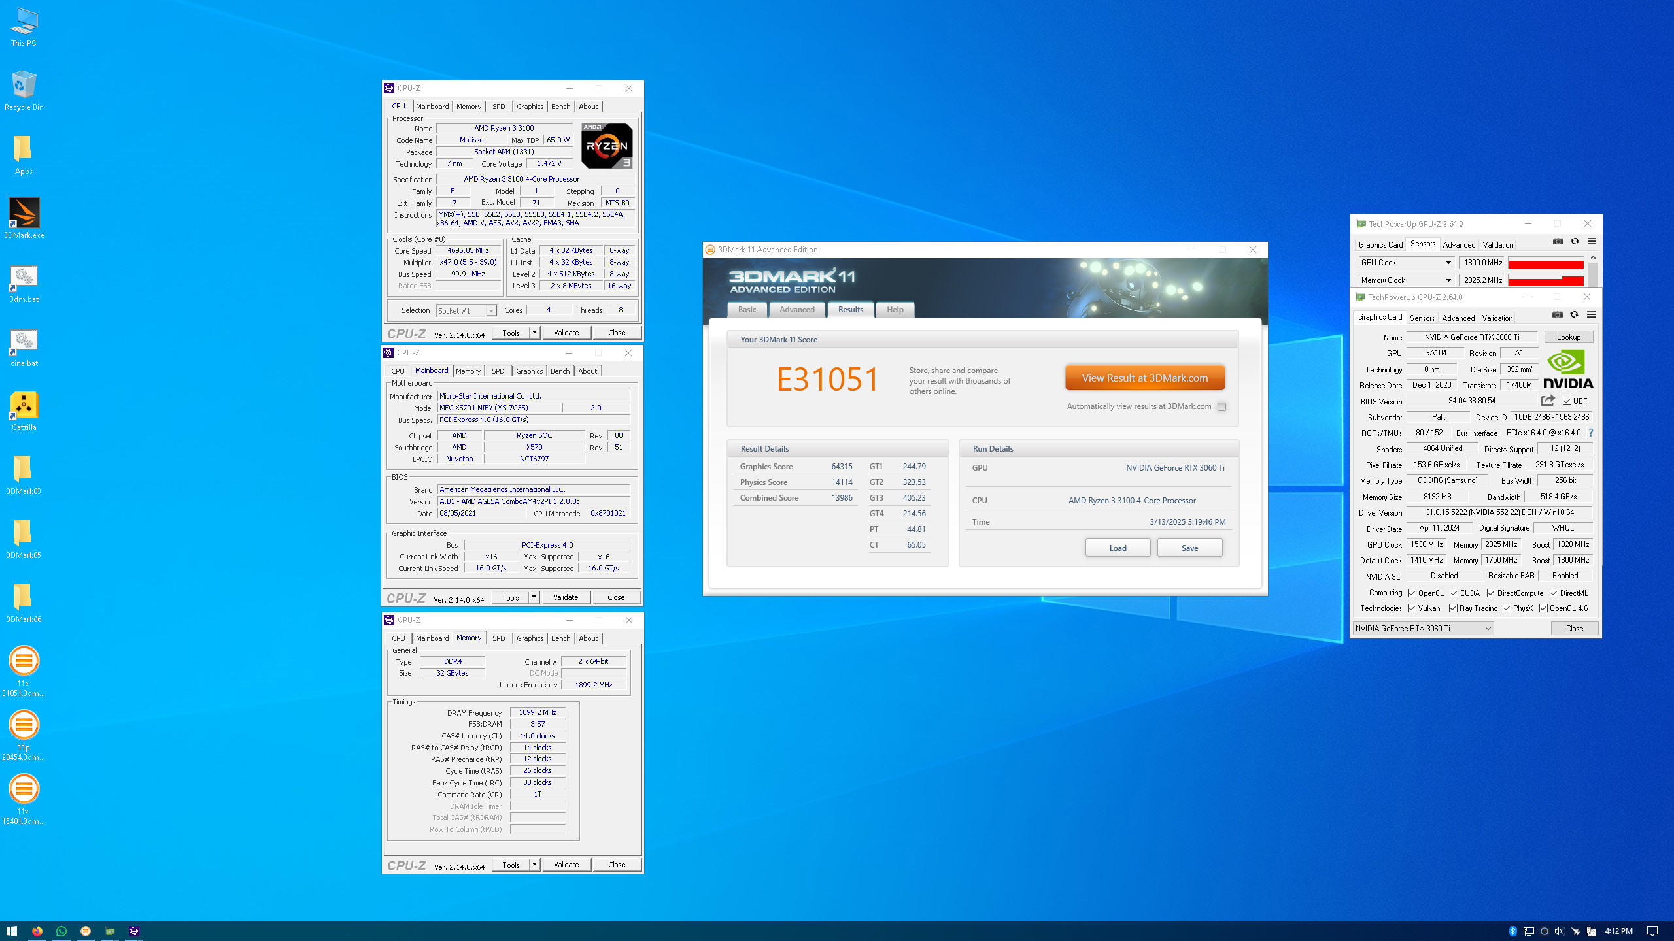Open Tools dropdown arrow in the CPU-Z Mainboard window
The image size is (1674, 941).
click(534, 597)
